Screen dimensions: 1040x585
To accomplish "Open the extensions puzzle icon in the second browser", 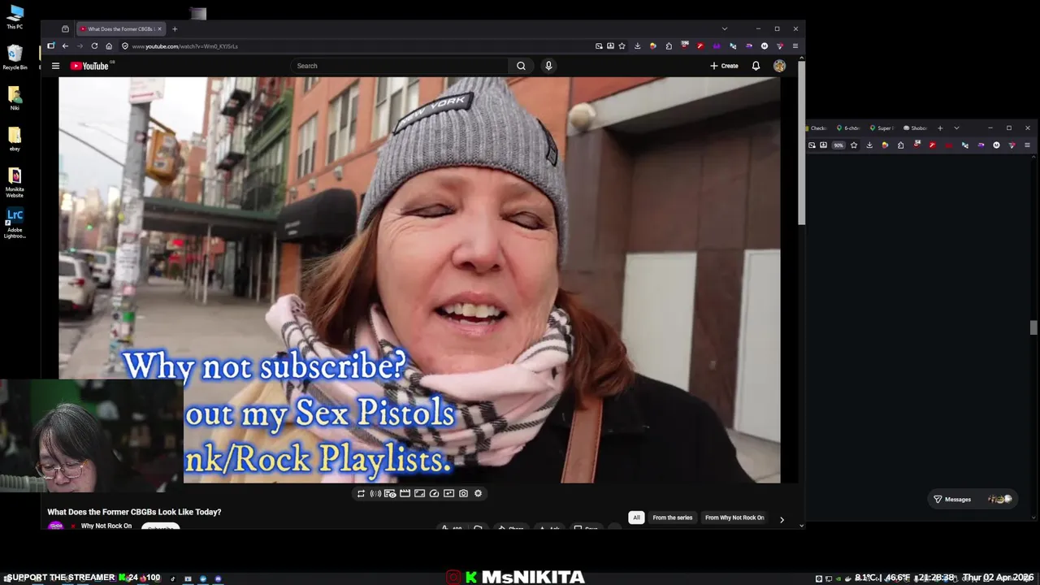I will coord(900,145).
